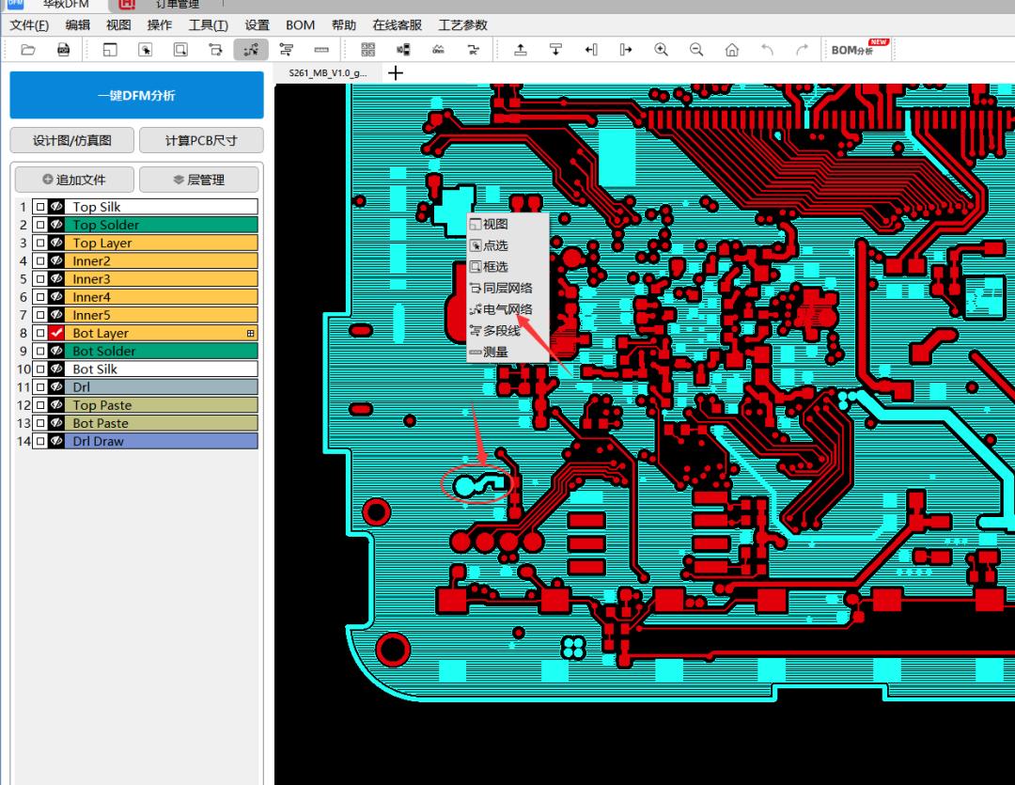Click the zoom in magnifier icon
The image size is (1015, 785).
[662, 50]
